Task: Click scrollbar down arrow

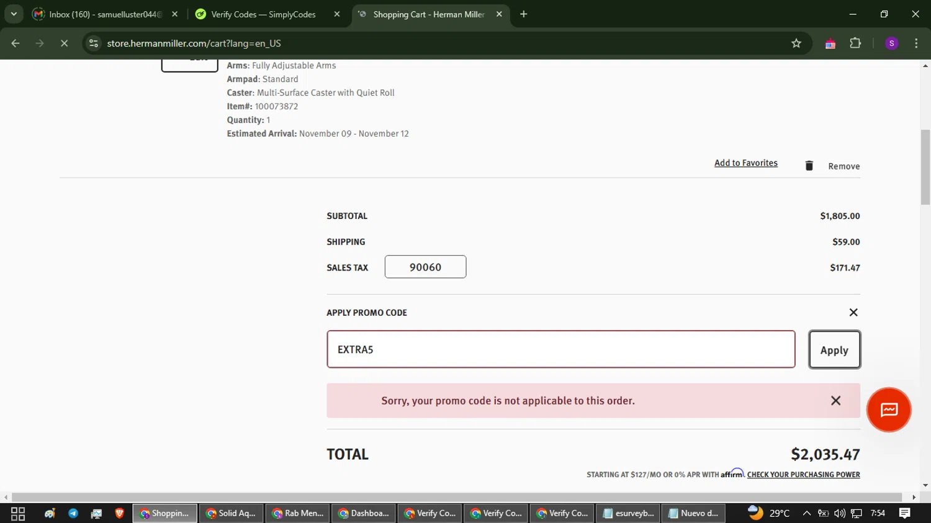Action: point(925,485)
